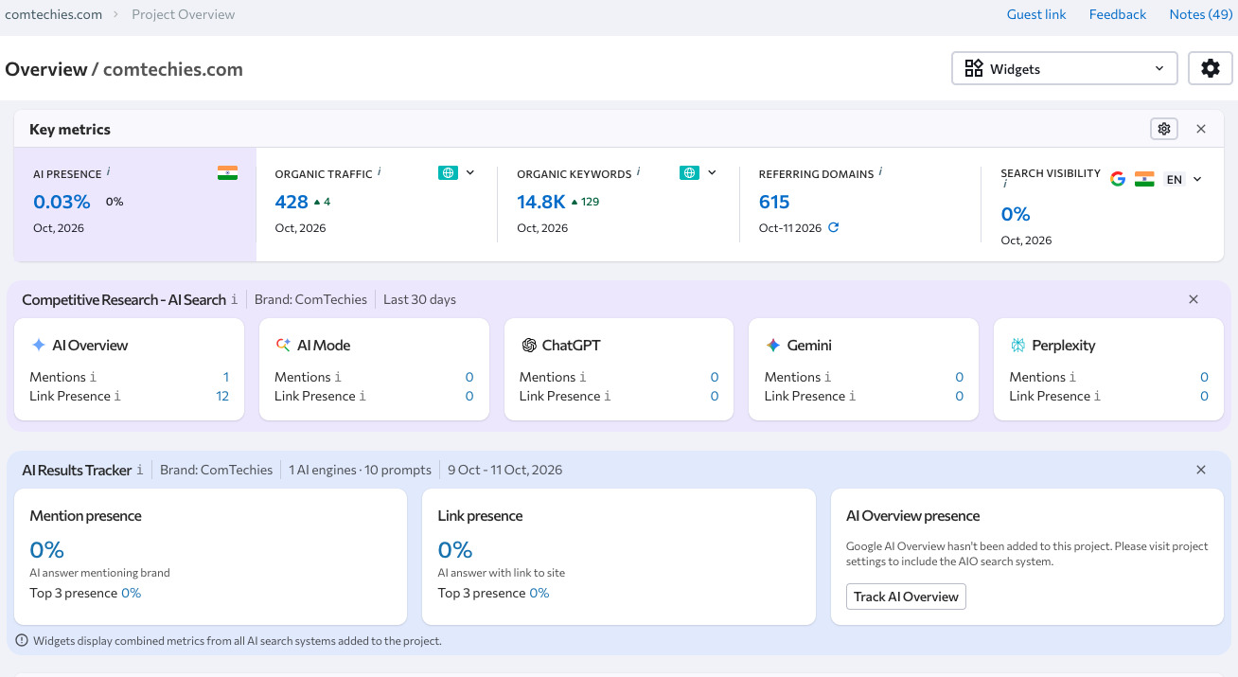The image size is (1238, 677).
Task: Show info for ChatGPT Link Presence
Action: [x=607, y=396]
